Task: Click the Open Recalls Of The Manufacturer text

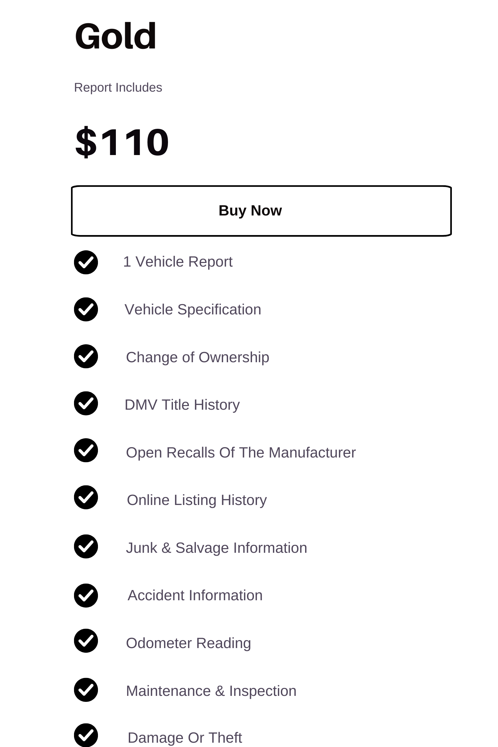Action: (241, 453)
